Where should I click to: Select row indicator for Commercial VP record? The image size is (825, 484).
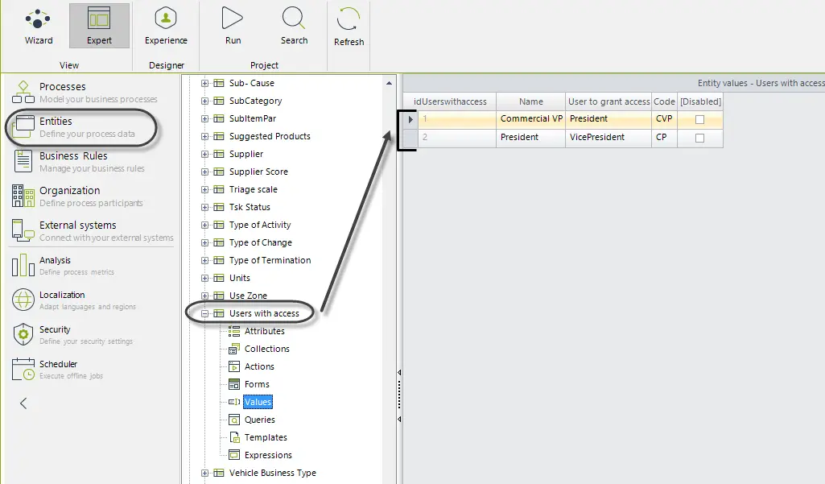410,119
